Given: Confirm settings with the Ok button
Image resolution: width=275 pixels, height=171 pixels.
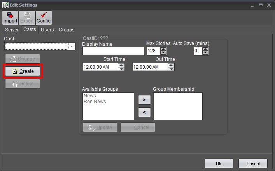Looking at the screenshot, I should 219,164.
